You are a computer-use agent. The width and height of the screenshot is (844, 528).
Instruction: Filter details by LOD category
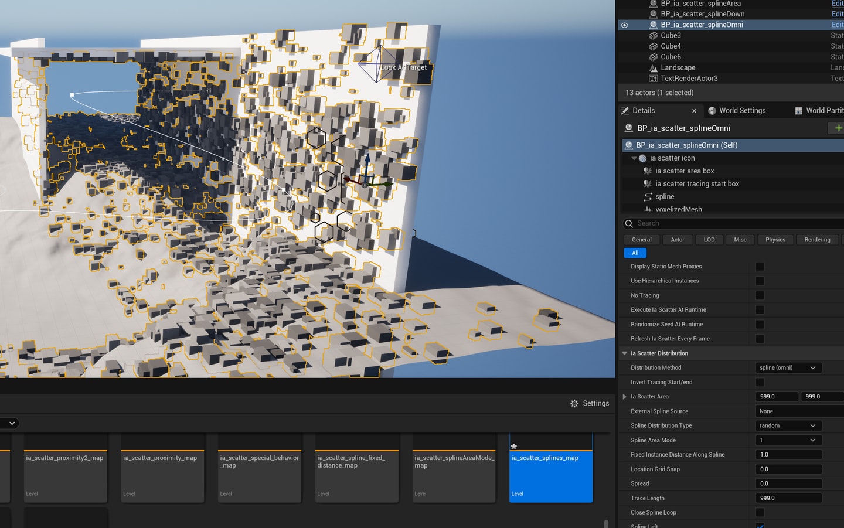[x=709, y=240]
